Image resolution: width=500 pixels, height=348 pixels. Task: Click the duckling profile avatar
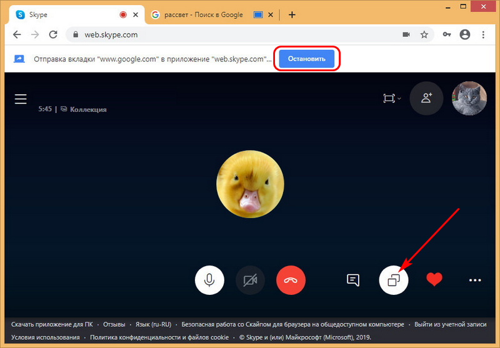tap(251, 184)
